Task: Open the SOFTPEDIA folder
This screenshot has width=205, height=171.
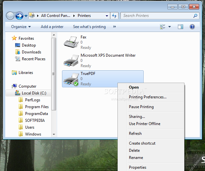Action: click(x=35, y=121)
